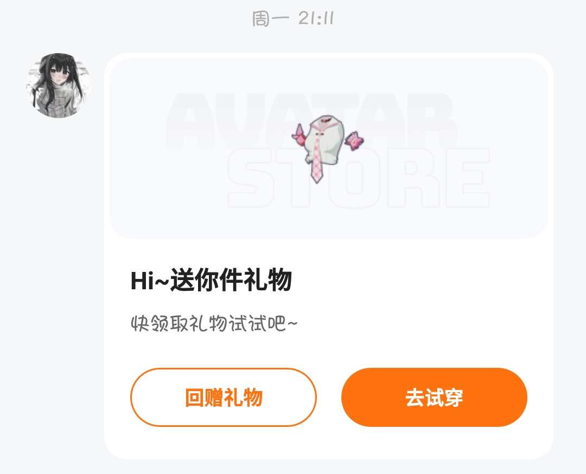Open the sender's anime girl avatar
Screen dimensions: 586x474
tap(59, 86)
